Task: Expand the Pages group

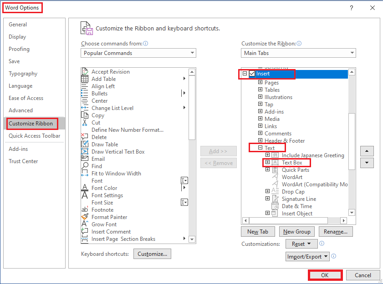Action: tap(260, 82)
